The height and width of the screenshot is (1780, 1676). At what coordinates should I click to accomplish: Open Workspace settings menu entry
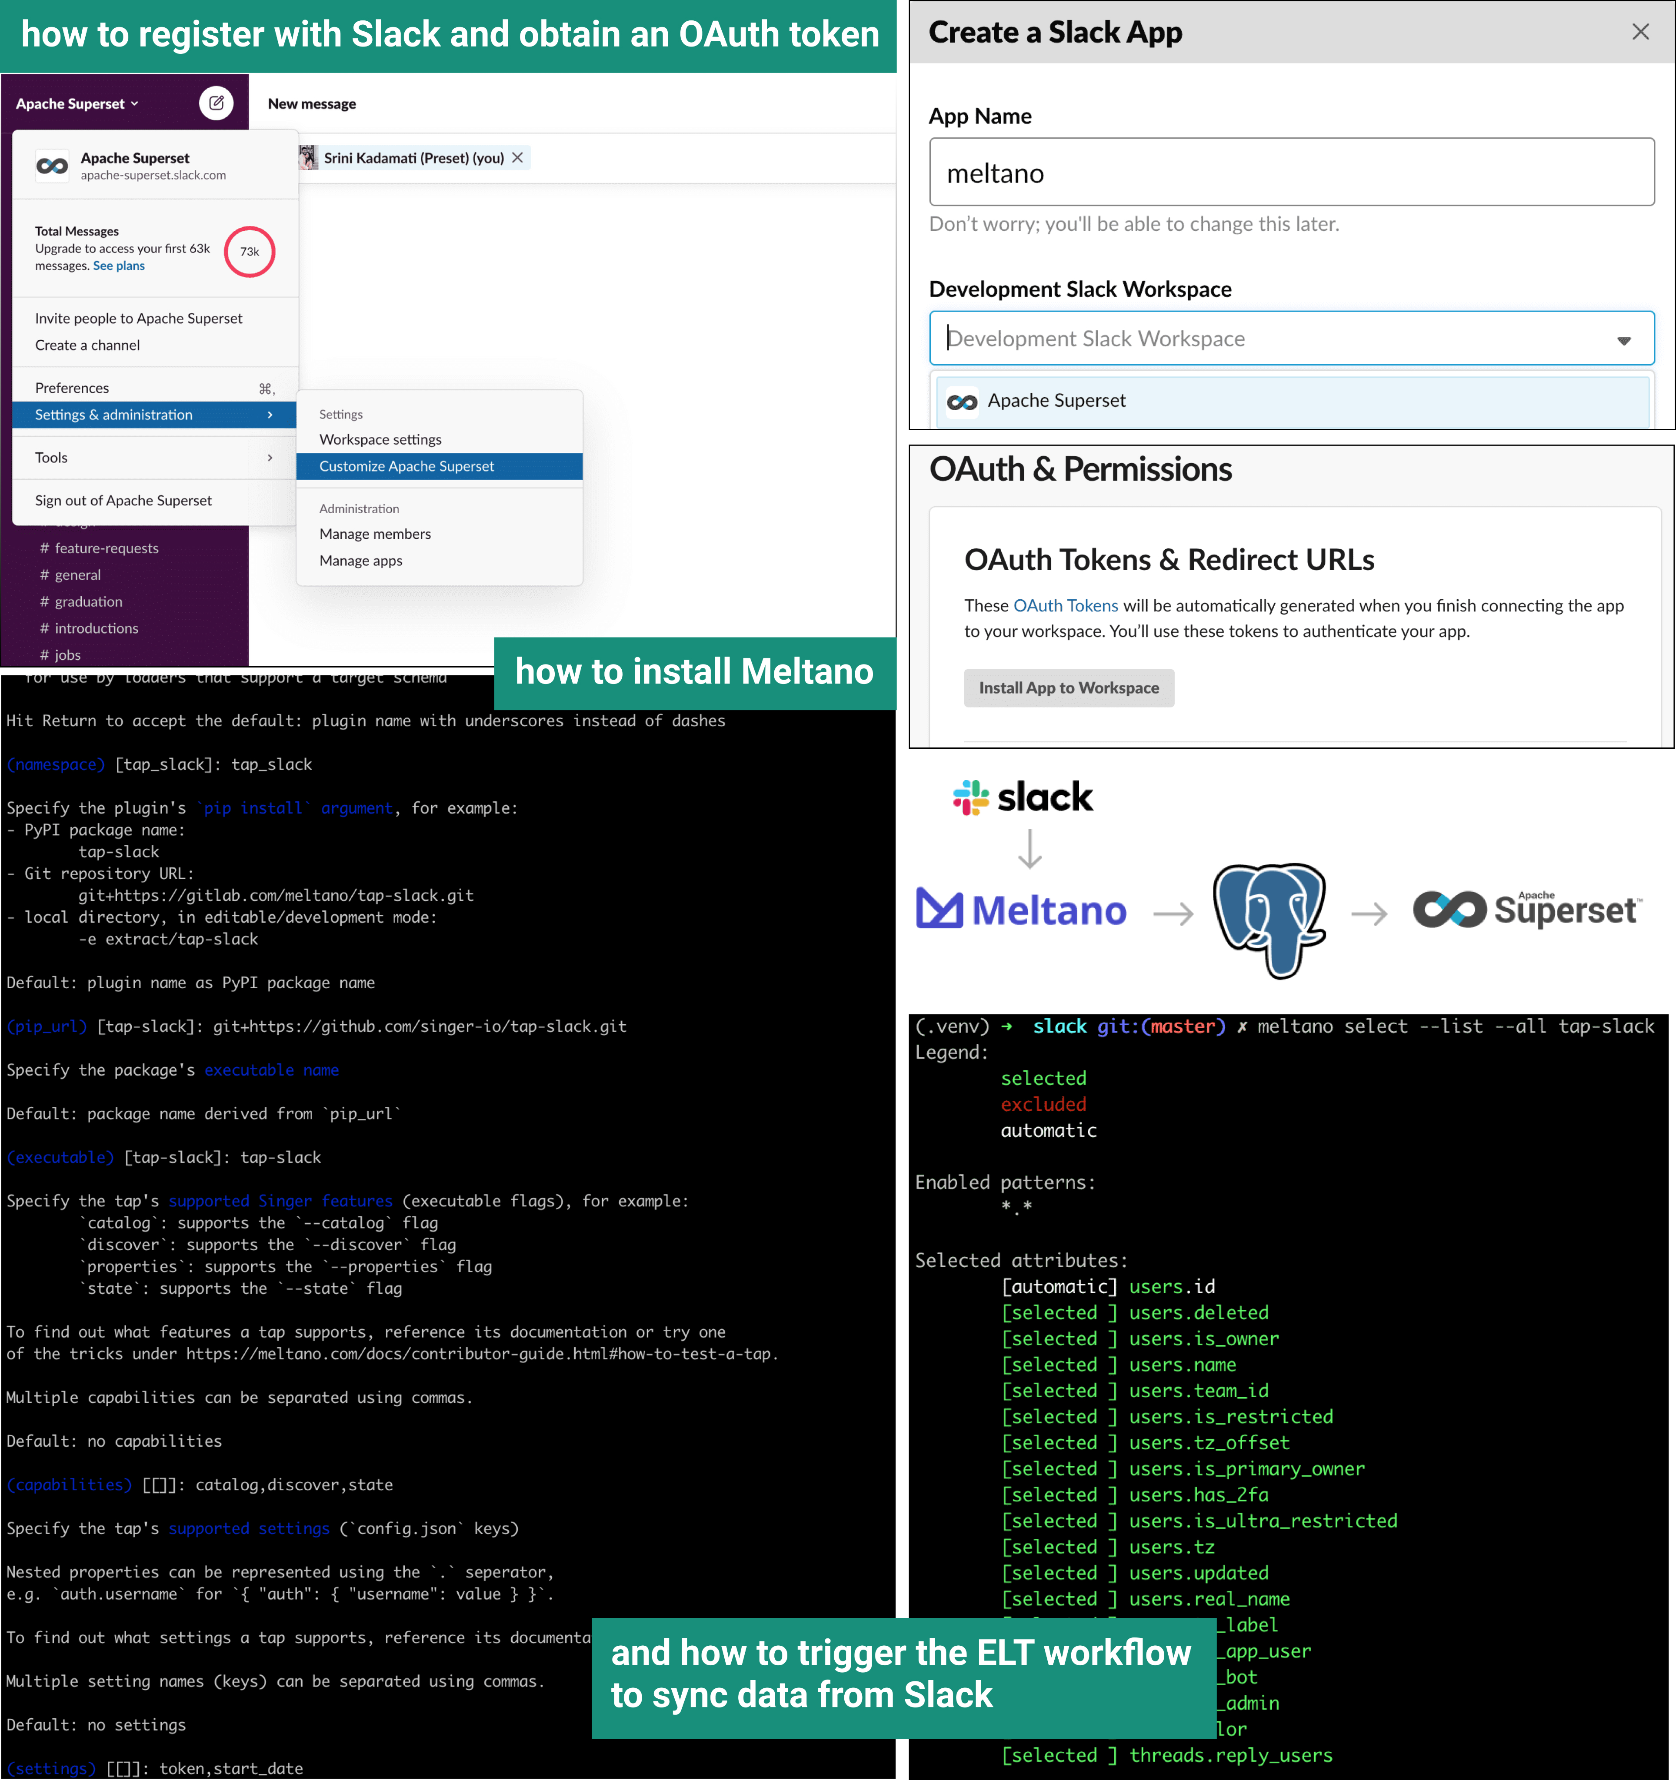(x=381, y=440)
